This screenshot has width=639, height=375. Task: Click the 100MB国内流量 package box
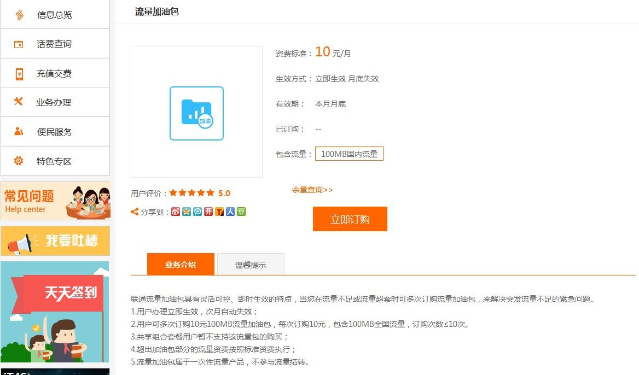click(x=349, y=154)
